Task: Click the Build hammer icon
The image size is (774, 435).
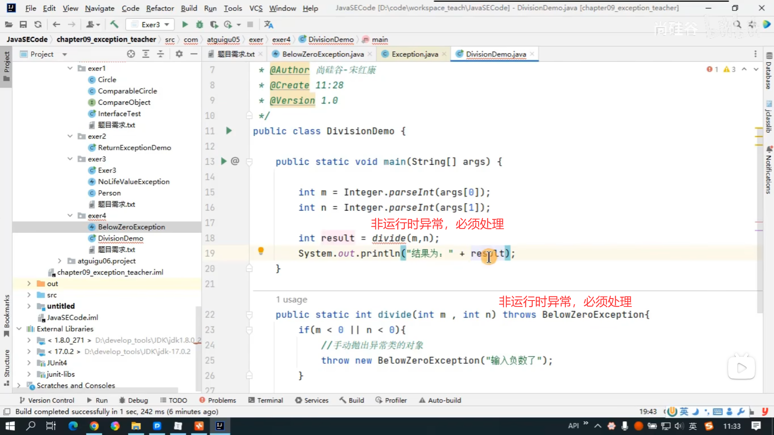Action: [x=114, y=25]
